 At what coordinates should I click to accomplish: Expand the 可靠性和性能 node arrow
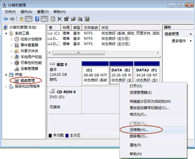(11, 63)
